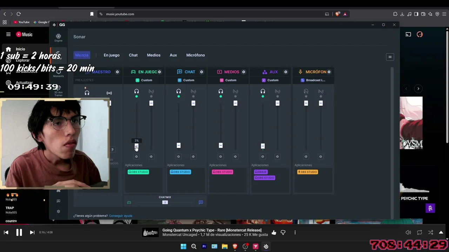Mute CHAT headphone volume
Image resolution: width=449 pixels, height=252 pixels.
coord(179,156)
